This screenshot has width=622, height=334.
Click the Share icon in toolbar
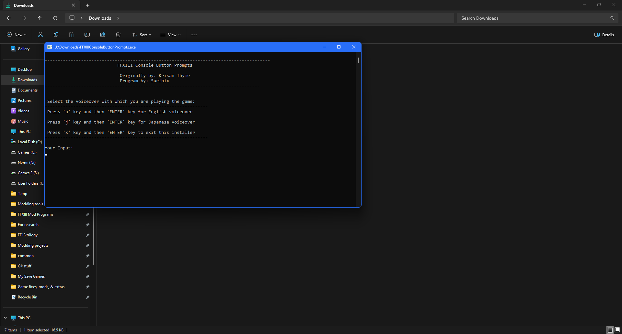103,35
